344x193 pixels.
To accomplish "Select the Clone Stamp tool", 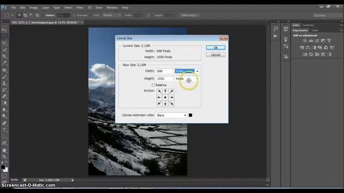I will coord(4,83).
